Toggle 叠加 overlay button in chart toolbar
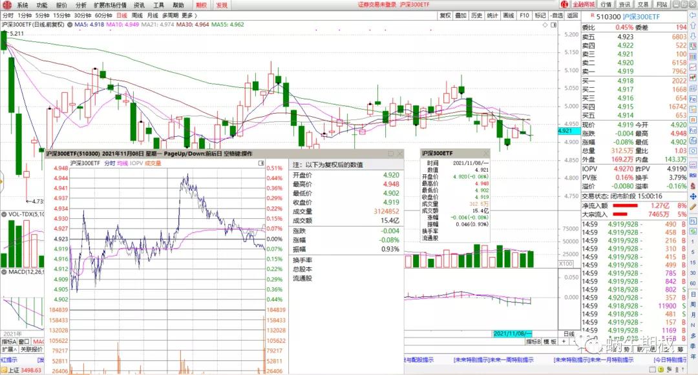This screenshot has width=698, height=375. (x=460, y=15)
